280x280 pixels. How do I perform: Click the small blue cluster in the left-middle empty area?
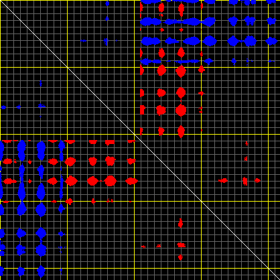[41, 106]
